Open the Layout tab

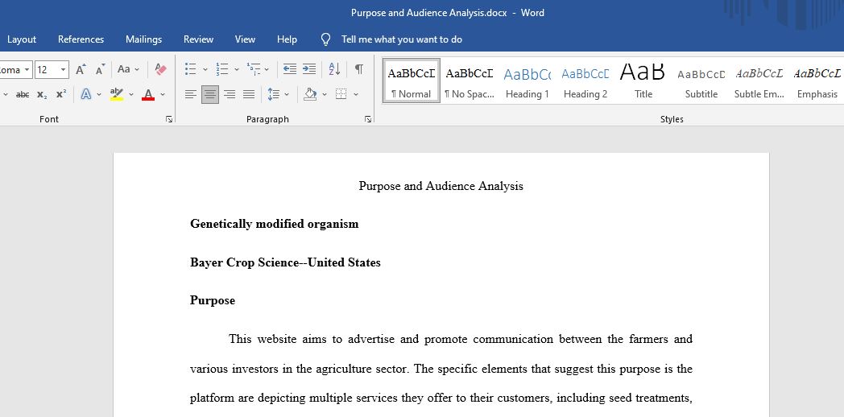point(22,39)
